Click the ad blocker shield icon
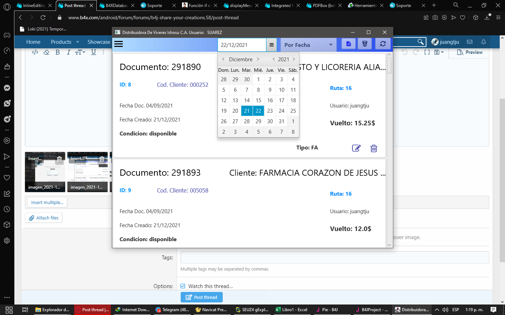This screenshot has width=505, height=315. coord(444,17)
